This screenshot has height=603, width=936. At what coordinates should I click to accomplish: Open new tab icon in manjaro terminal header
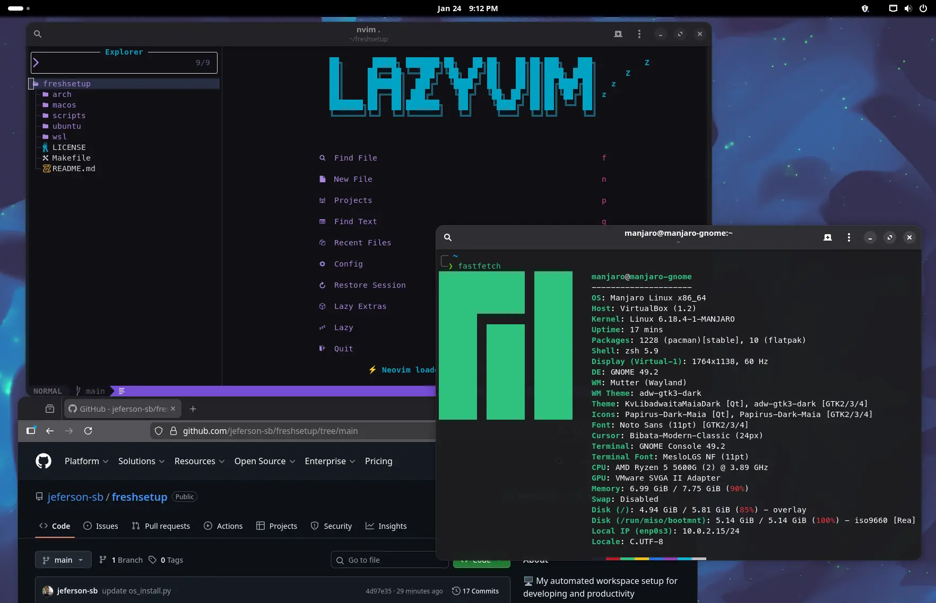pos(827,237)
